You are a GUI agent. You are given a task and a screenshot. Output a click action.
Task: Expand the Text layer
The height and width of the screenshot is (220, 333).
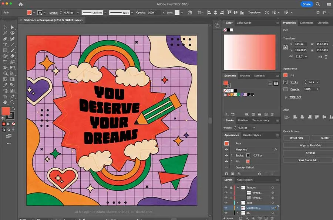click(238, 203)
